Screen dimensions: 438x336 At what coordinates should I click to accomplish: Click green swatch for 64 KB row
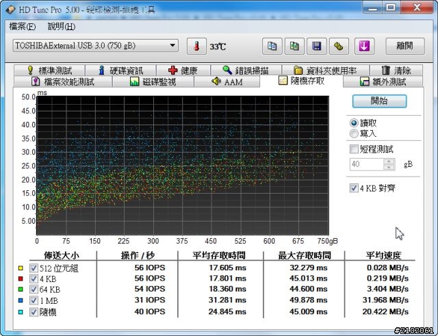point(21,289)
